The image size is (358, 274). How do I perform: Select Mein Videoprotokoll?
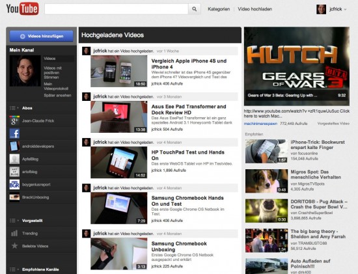pyautogui.click(x=56, y=87)
